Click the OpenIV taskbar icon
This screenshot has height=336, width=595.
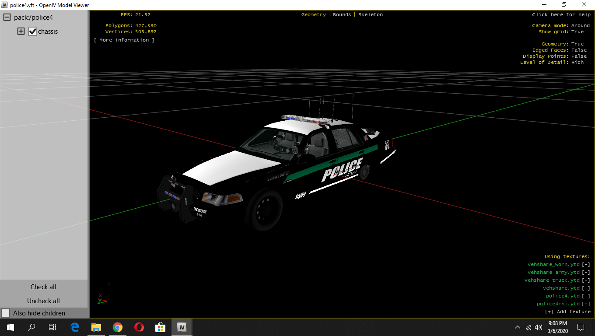[182, 327]
